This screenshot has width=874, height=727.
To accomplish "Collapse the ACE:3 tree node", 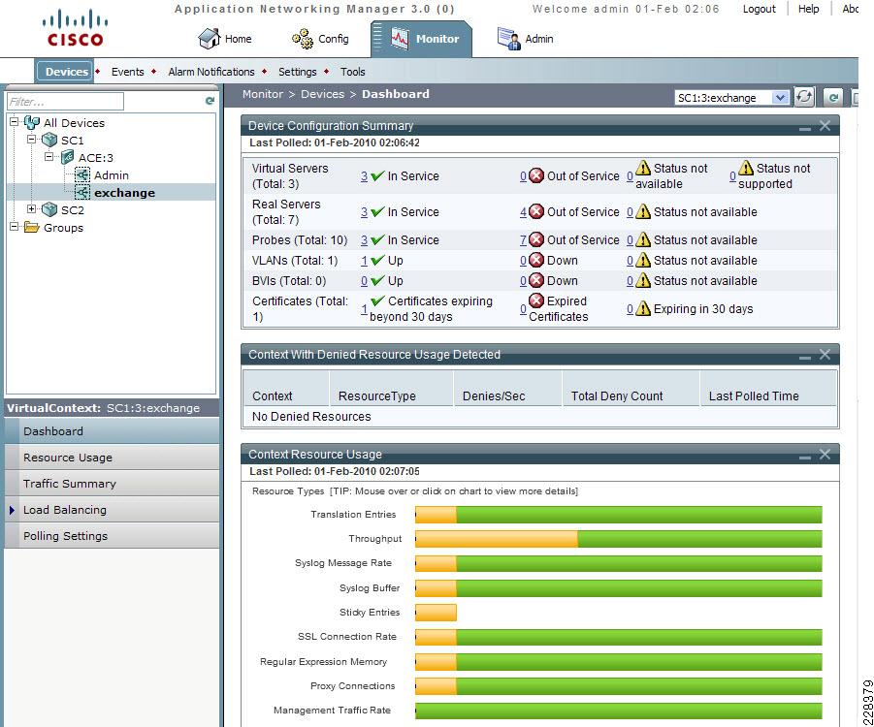I will click(x=49, y=156).
